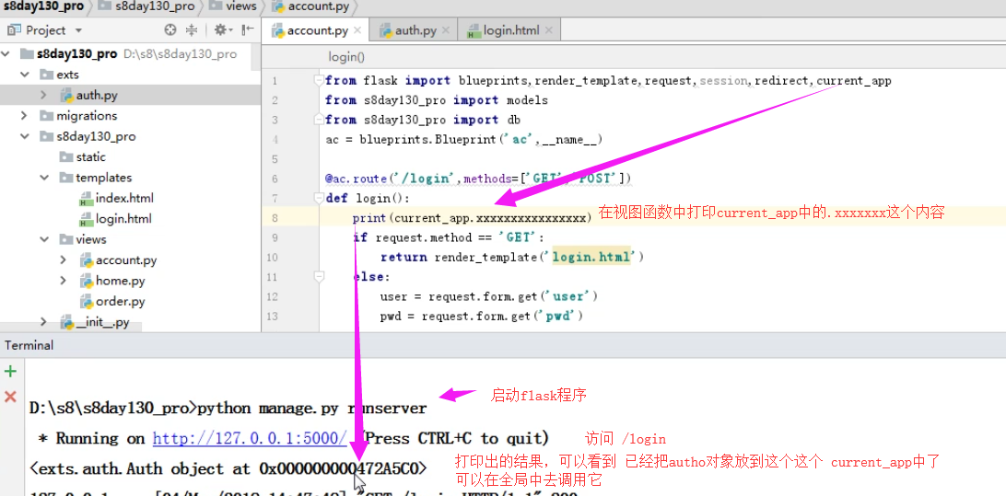Click current_app in the import line
Image resolution: width=1006 pixels, height=496 pixels.
tap(854, 81)
